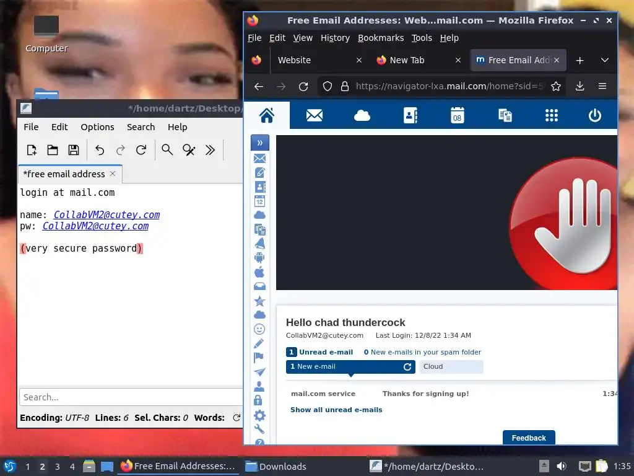Click the envelope icon in left sidebar
This screenshot has height=476, width=634.
[259, 158]
